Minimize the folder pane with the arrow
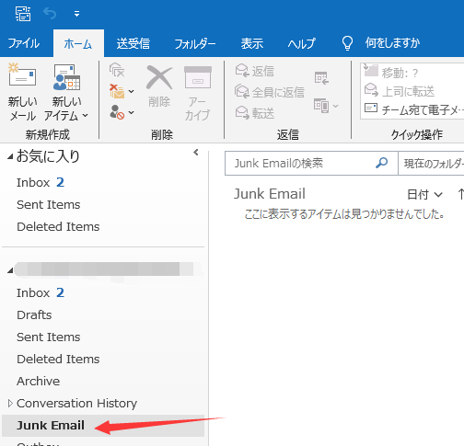This screenshot has height=446, width=464. click(196, 152)
